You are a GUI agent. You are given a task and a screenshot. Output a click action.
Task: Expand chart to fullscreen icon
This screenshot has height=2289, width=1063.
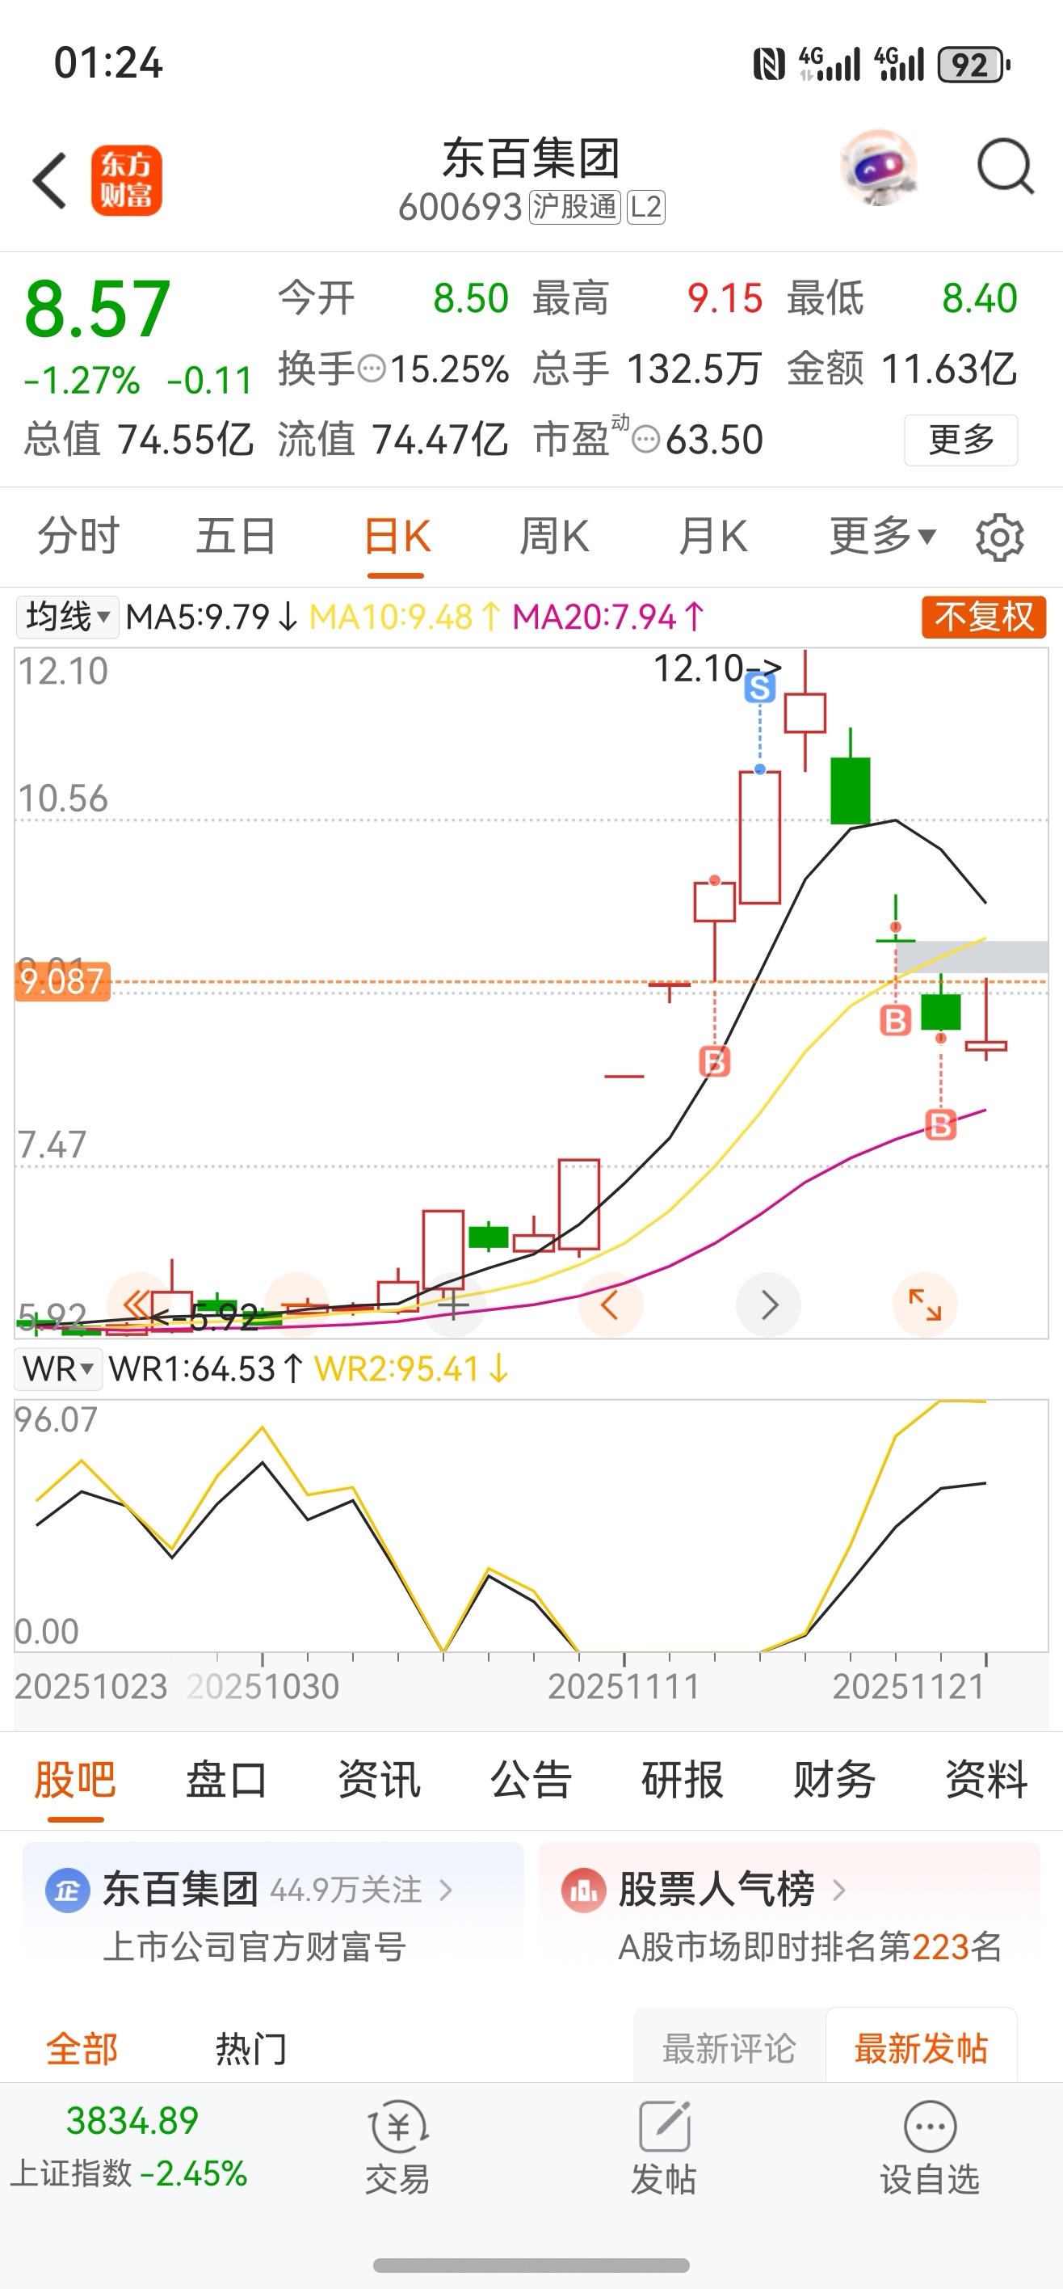point(926,1305)
